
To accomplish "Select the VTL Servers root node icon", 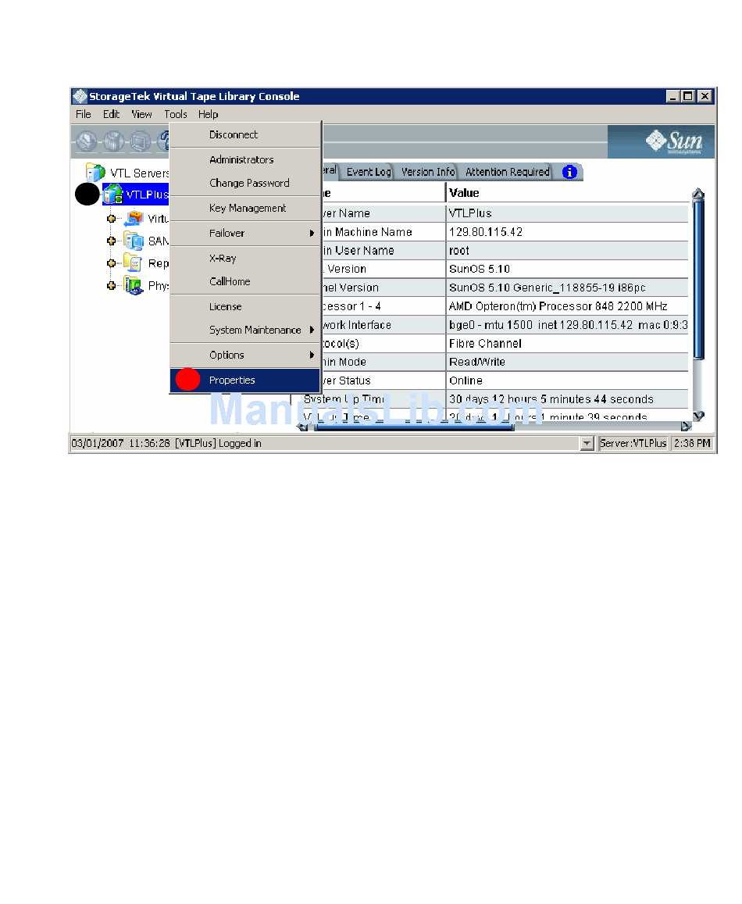I will pyautogui.click(x=96, y=173).
